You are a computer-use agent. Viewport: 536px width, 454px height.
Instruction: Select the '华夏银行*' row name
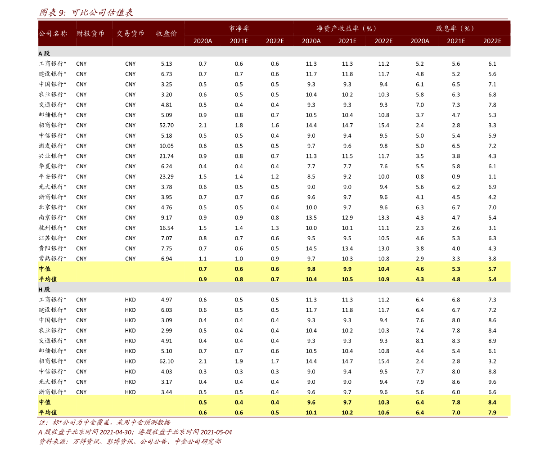(x=52, y=166)
